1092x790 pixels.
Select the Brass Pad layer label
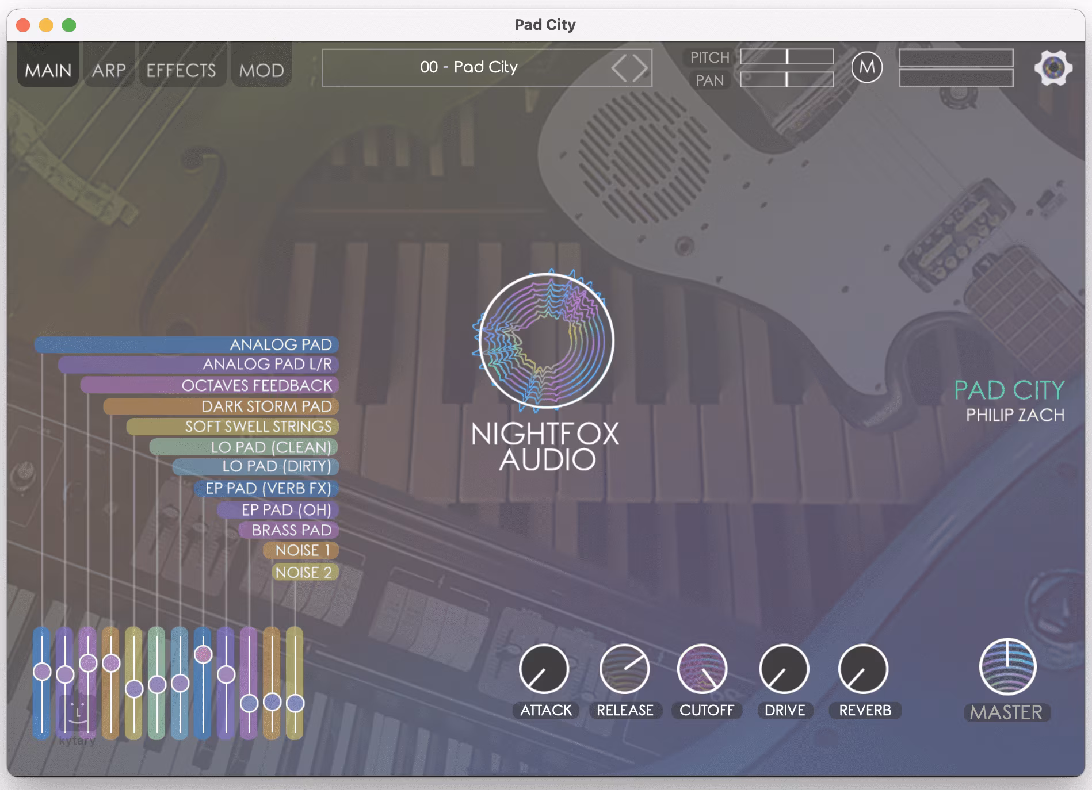[x=291, y=530]
